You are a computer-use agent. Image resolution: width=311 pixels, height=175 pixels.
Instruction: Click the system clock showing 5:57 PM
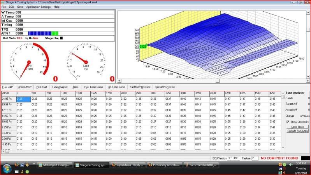(x=301, y=163)
